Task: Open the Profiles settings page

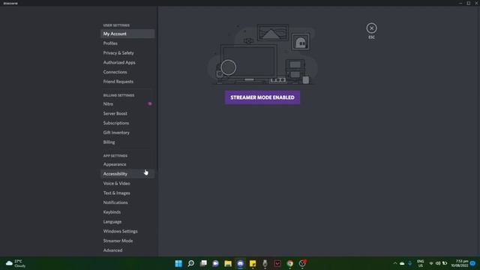Action: [127, 43]
